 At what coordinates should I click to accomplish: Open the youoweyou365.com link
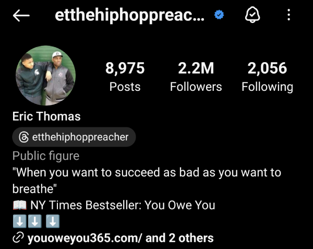pyautogui.click(x=85, y=238)
